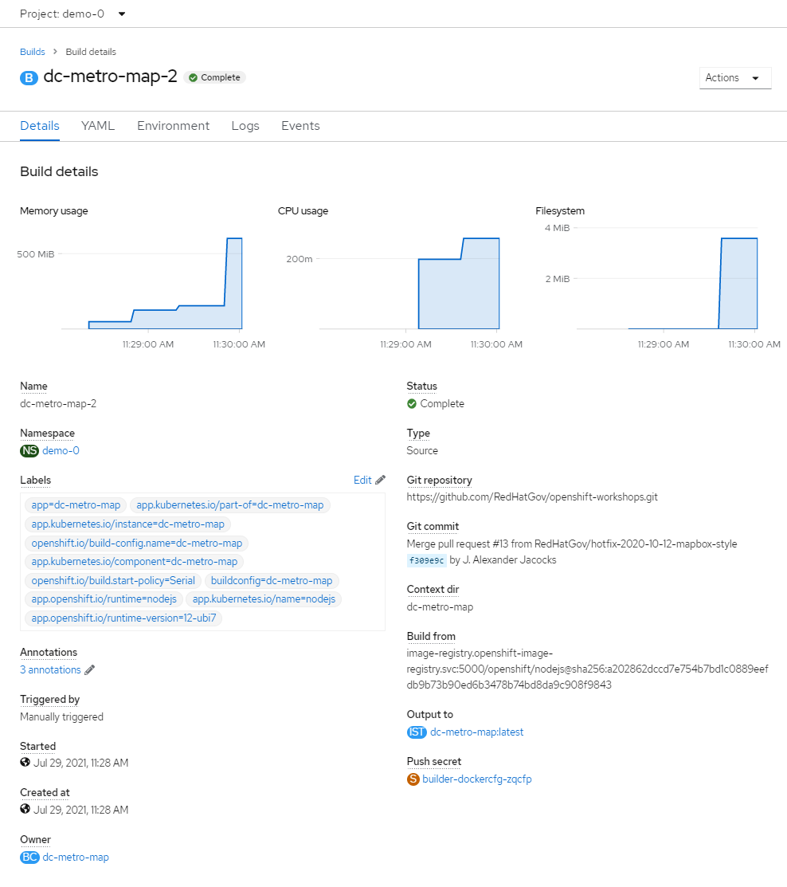787x887 pixels.
Task: Open the Project demo-0 dropdown
Action: coord(72,14)
